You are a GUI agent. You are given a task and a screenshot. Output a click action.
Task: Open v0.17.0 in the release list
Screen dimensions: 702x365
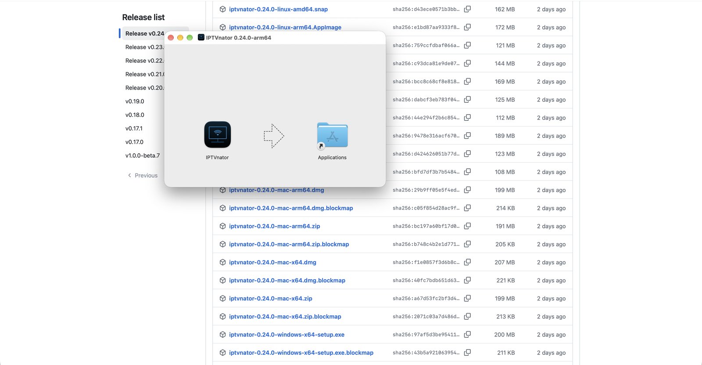134,142
